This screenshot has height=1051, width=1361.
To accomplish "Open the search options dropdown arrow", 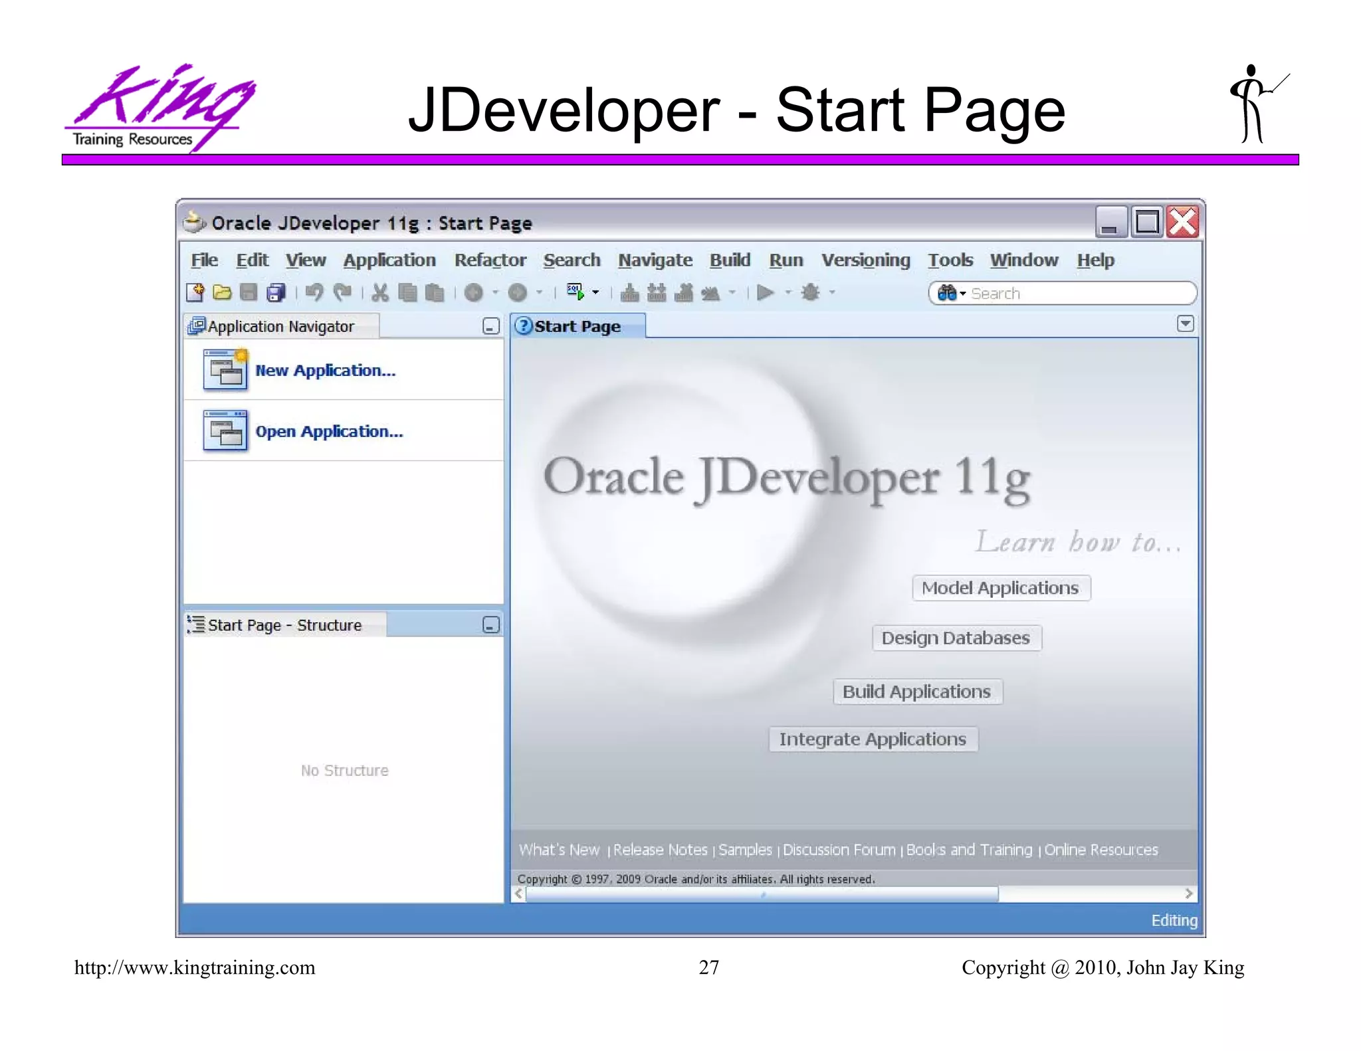I will [963, 294].
